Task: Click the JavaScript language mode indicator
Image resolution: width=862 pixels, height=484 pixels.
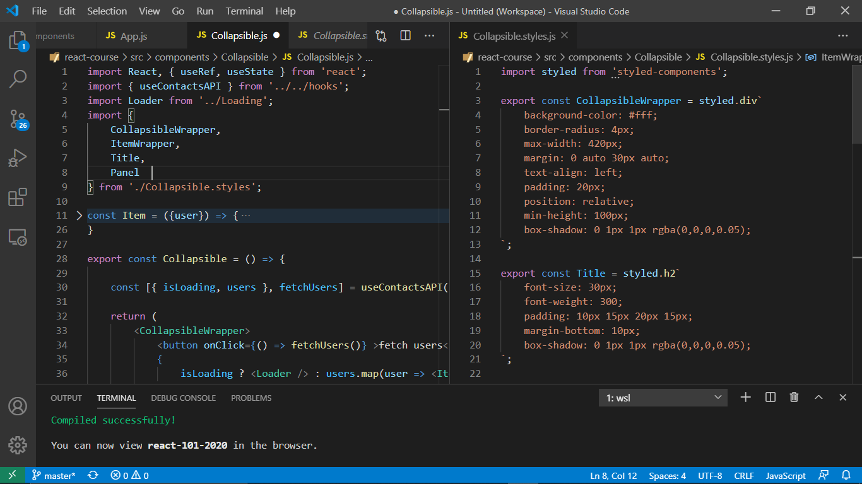Action: point(786,476)
